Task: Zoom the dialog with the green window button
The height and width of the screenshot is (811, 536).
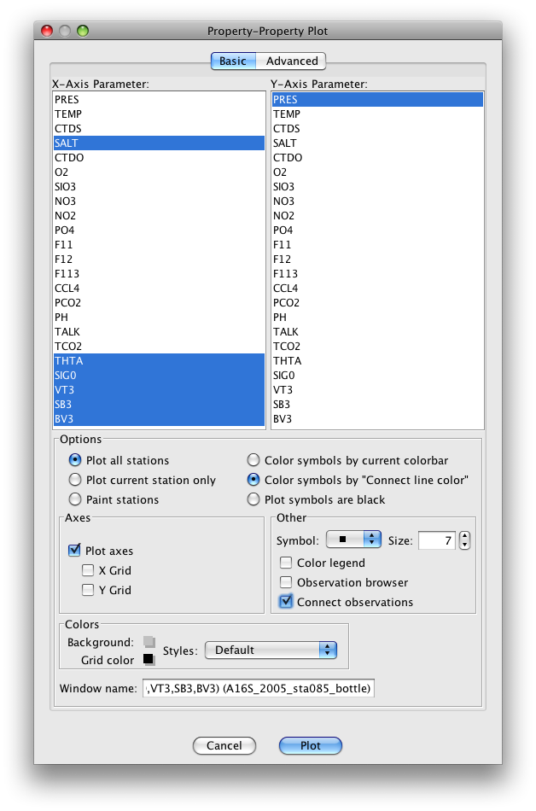Action: (83, 31)
